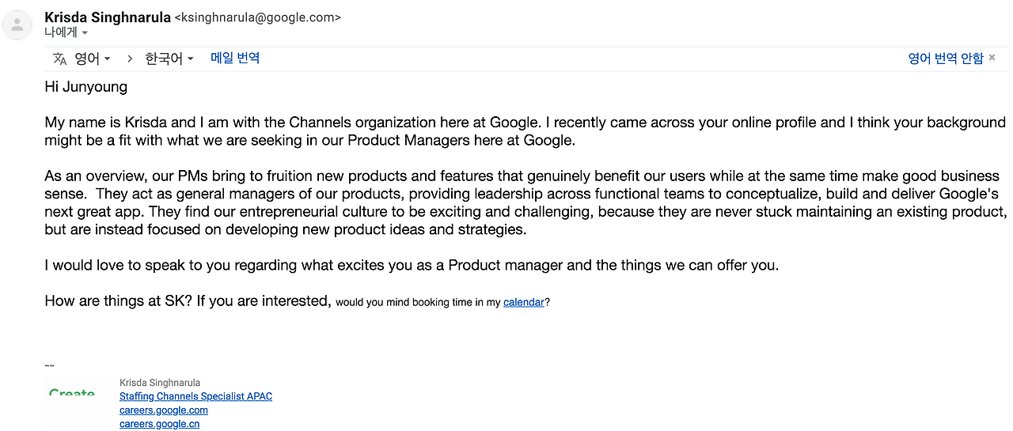The width and height of the screenshot is (1013, 431).
Task: Click the ksinghnarula@google.com email address
Action: point(257,17)
